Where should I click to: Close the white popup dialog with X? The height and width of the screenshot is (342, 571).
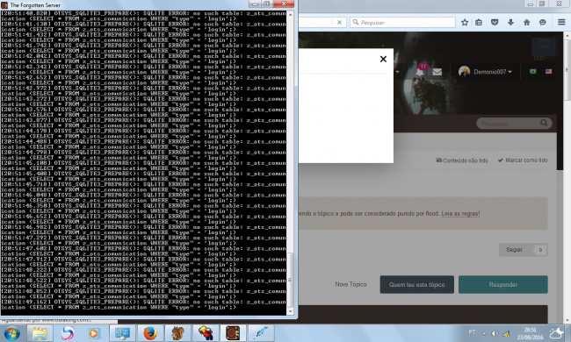click(383, 59)
